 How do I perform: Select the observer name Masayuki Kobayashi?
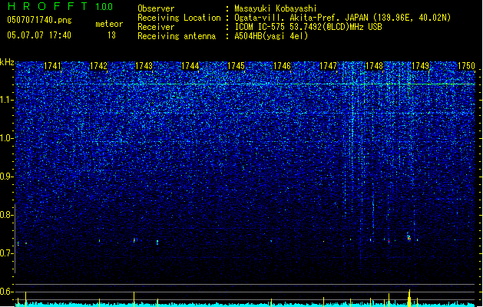click(x=276, y=8)
